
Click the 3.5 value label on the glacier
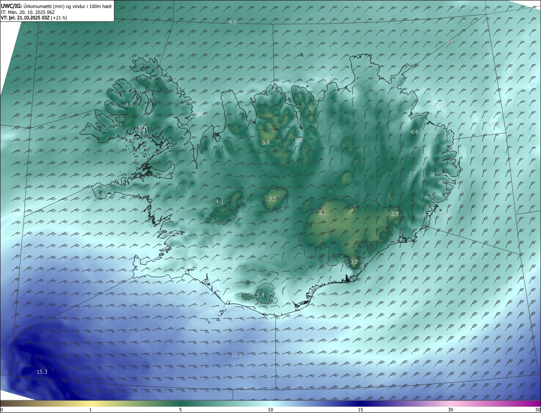273,199
